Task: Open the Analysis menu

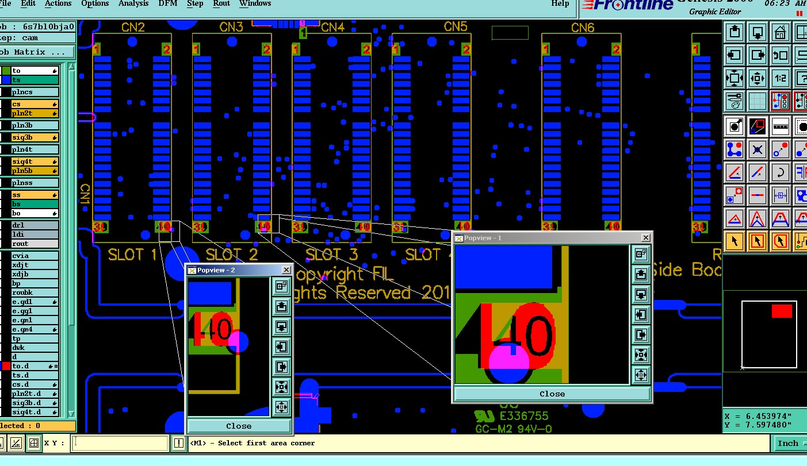Action: pos(133,3)
